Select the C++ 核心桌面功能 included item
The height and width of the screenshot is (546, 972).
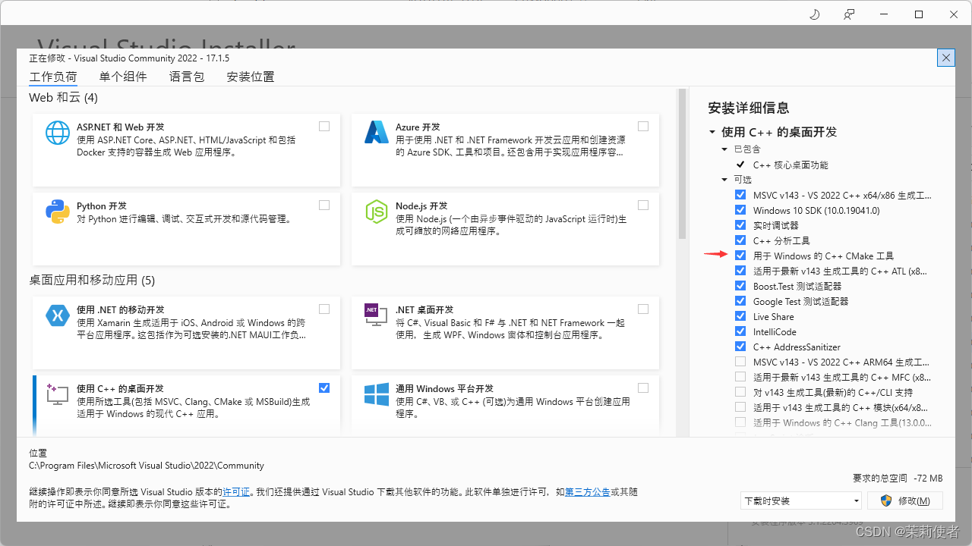pyautogui.click(x=791, y=165)
